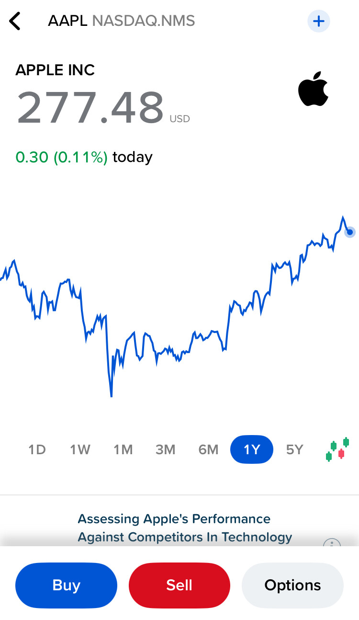This screenshot has height=620, width=359.
Task: Tap the latest price dot on chart
Action: (350, 232)
